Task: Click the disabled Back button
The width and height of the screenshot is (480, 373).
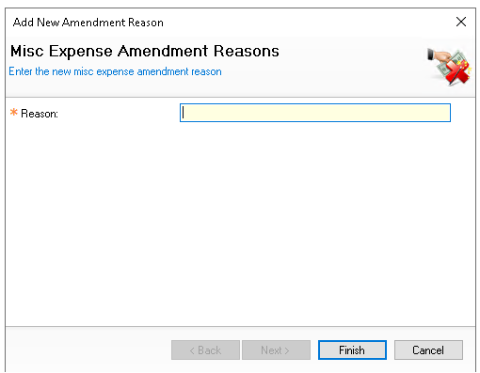Action: coord(205,350)
